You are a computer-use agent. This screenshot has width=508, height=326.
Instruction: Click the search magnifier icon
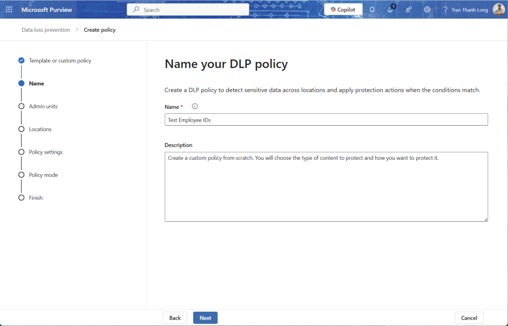(136, 10)
